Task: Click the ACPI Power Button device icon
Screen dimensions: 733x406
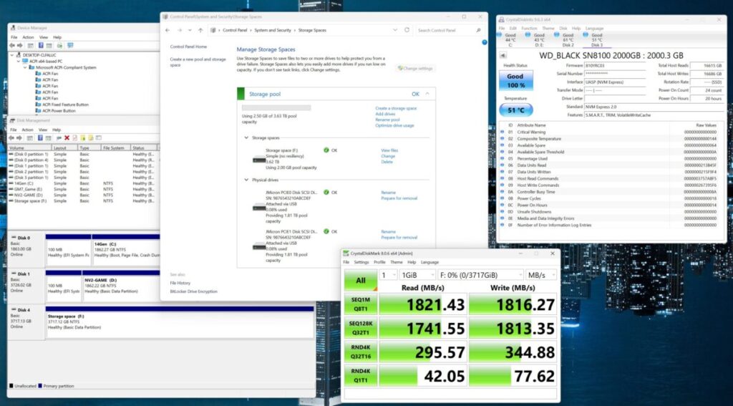Action: [39, 111]
